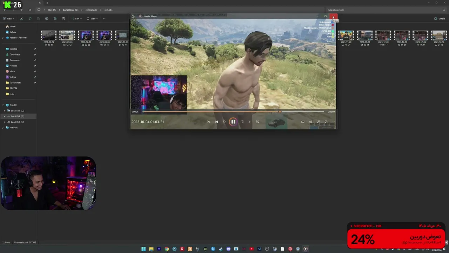Open the Desktop quick access folder
449x253 pixels.
pos(13,49)
